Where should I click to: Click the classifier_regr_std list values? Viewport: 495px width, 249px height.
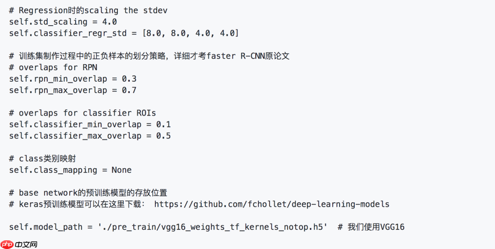tap(190, 33)
